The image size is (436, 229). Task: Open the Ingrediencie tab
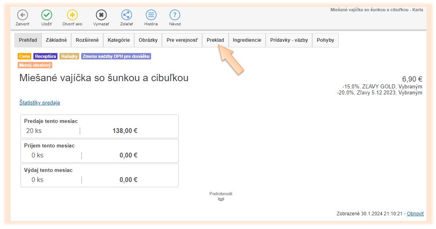click(x=247, y=40)
